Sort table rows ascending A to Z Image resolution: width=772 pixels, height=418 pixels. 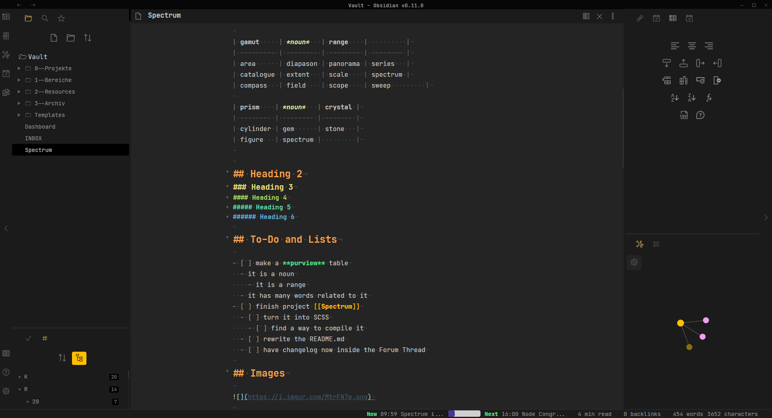tap(675, 98)
